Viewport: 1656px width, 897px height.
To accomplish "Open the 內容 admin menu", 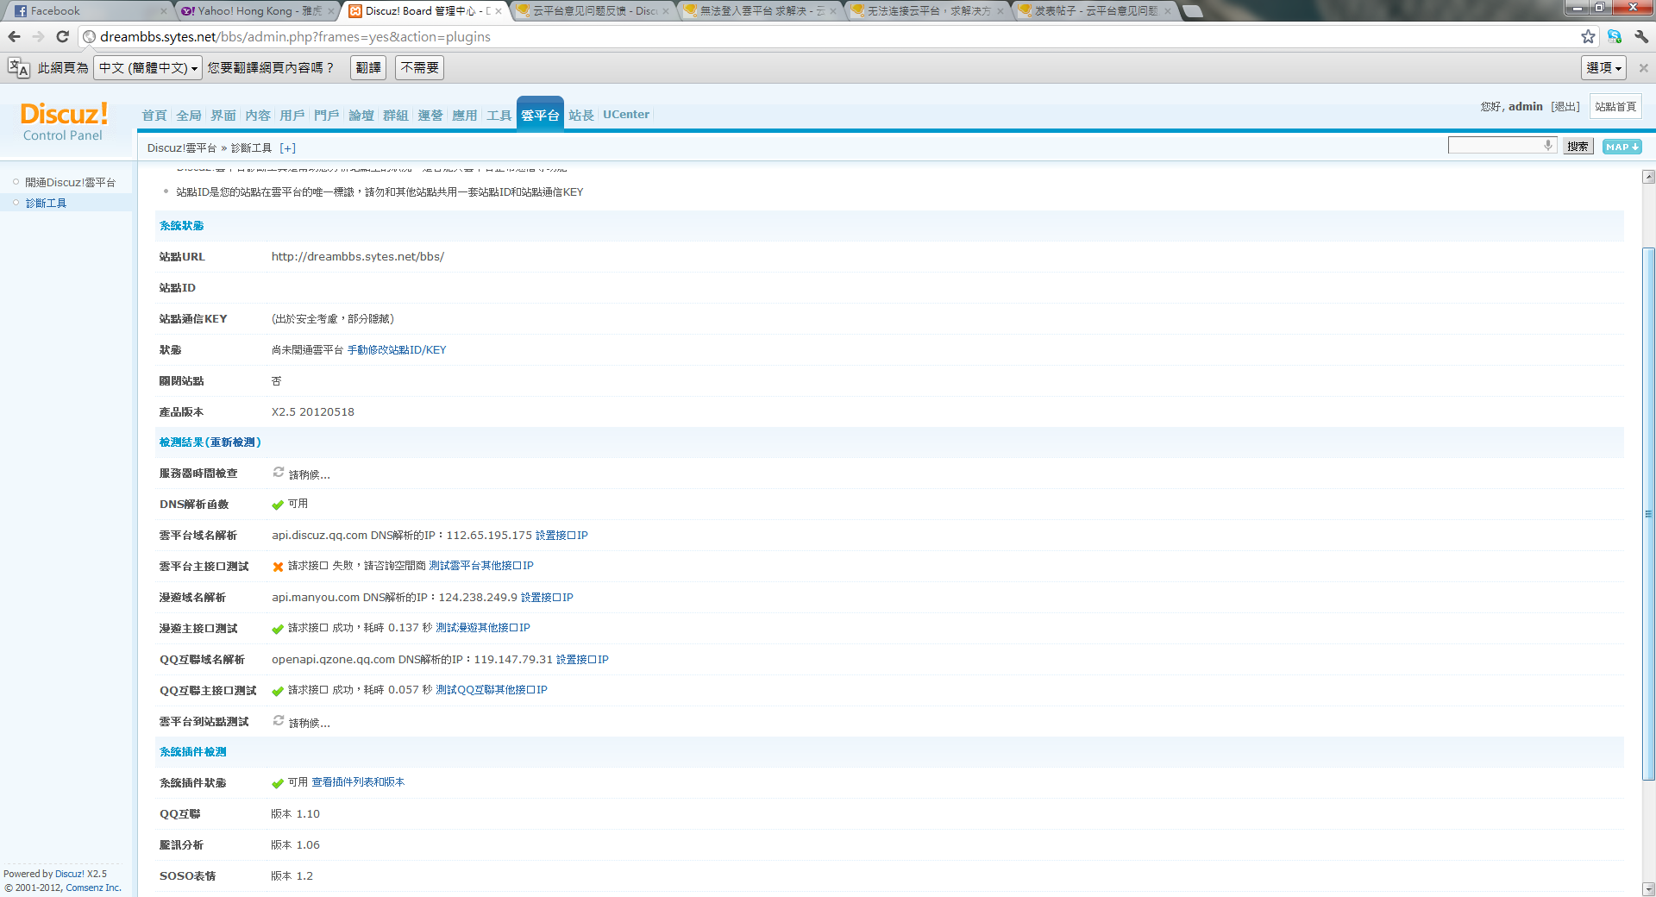I will tap(258, 115).
